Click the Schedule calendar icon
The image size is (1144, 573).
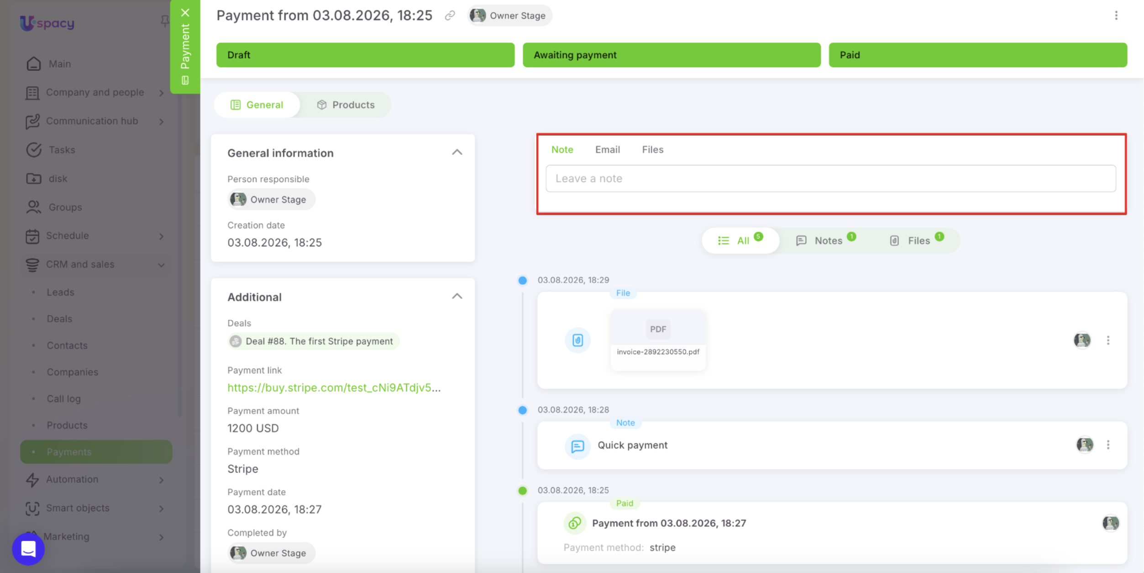(x=33, y=236)
